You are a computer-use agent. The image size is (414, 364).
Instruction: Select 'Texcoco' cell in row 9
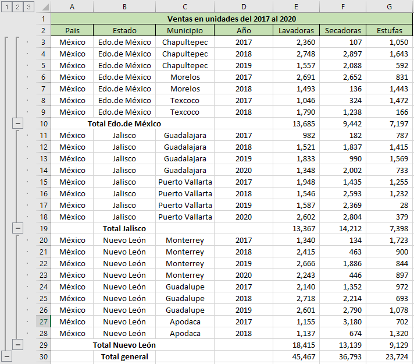coord(185,112)
